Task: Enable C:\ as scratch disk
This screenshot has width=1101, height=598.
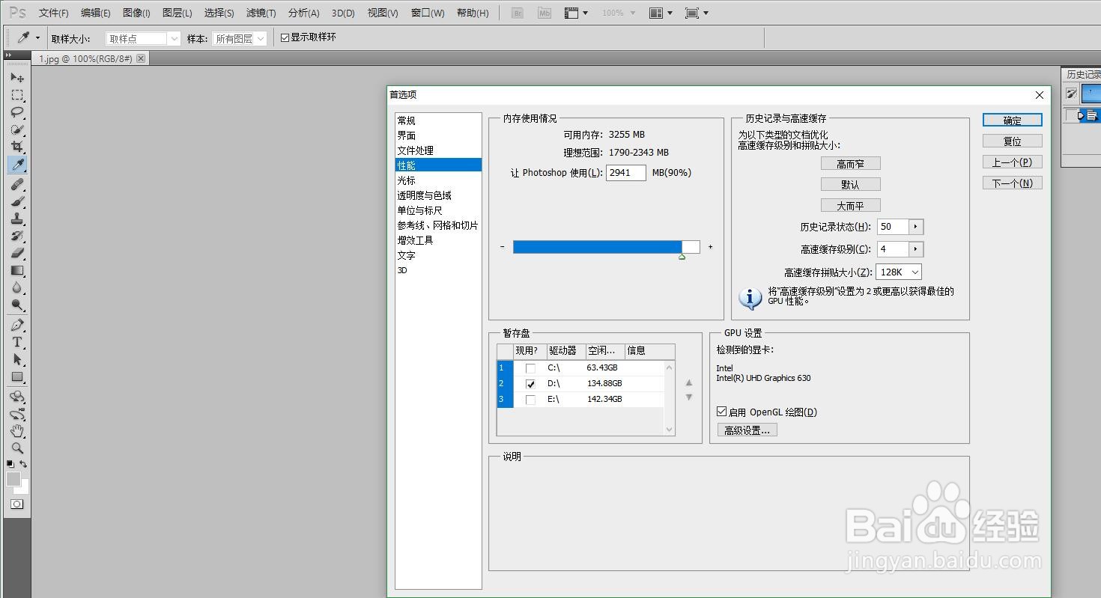Action: (530, 368)
